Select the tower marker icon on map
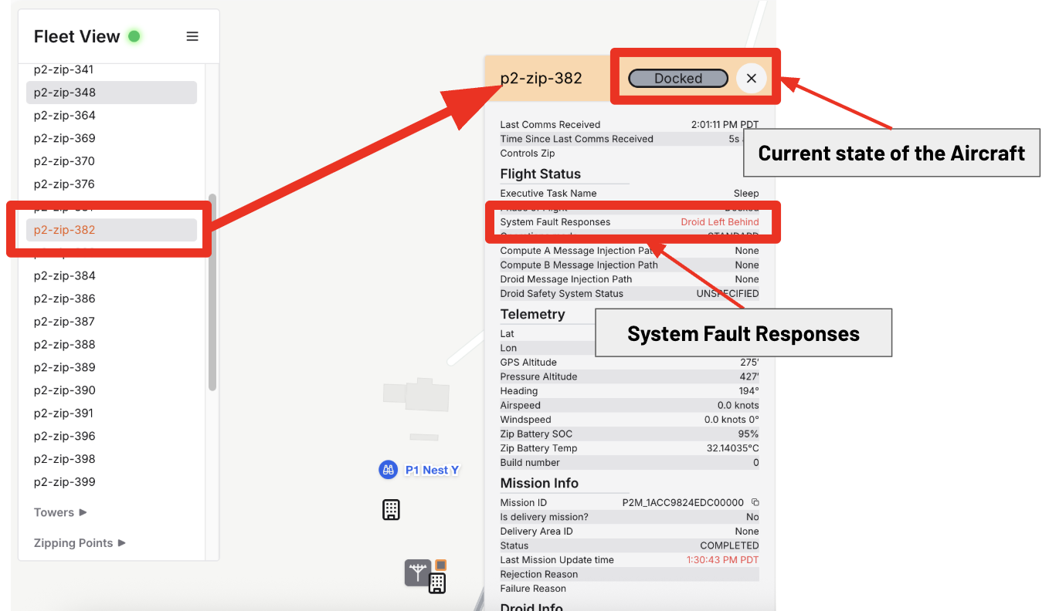 tap(418, 573)
